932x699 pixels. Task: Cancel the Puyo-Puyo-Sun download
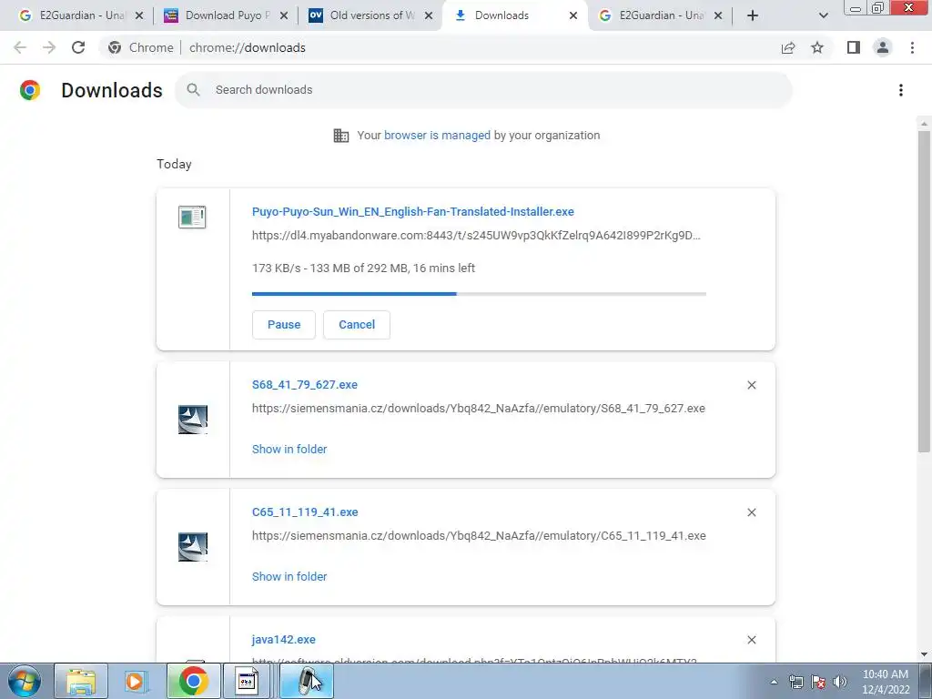(357, 325)
